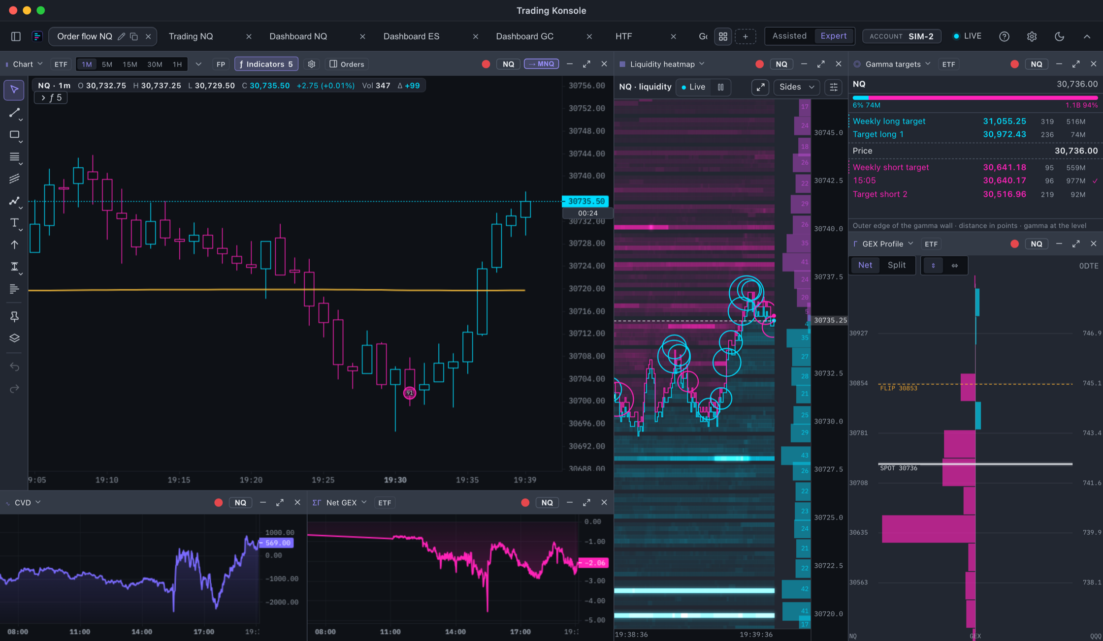The image size is (1103, 641).
Task: Open the layout grid icon
Action: [723, 36]
